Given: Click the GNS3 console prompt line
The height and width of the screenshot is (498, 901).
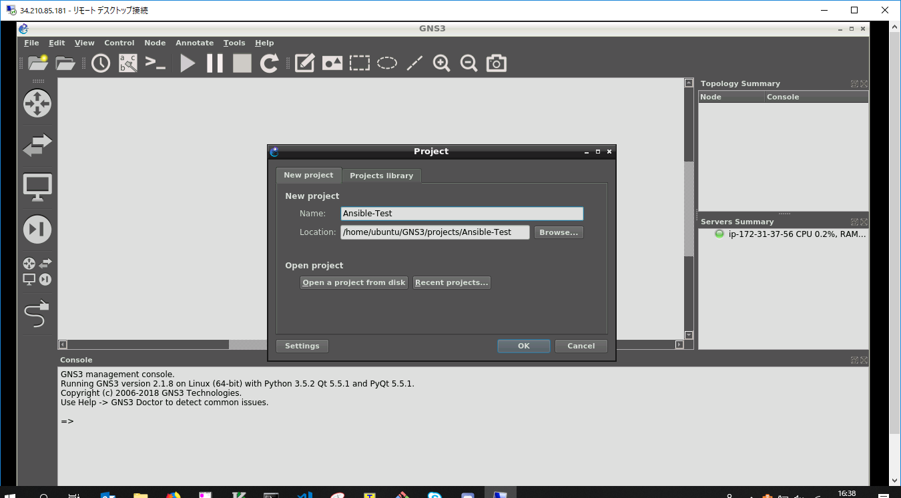Looking at the screenshot, I should [x=67, y=421].
